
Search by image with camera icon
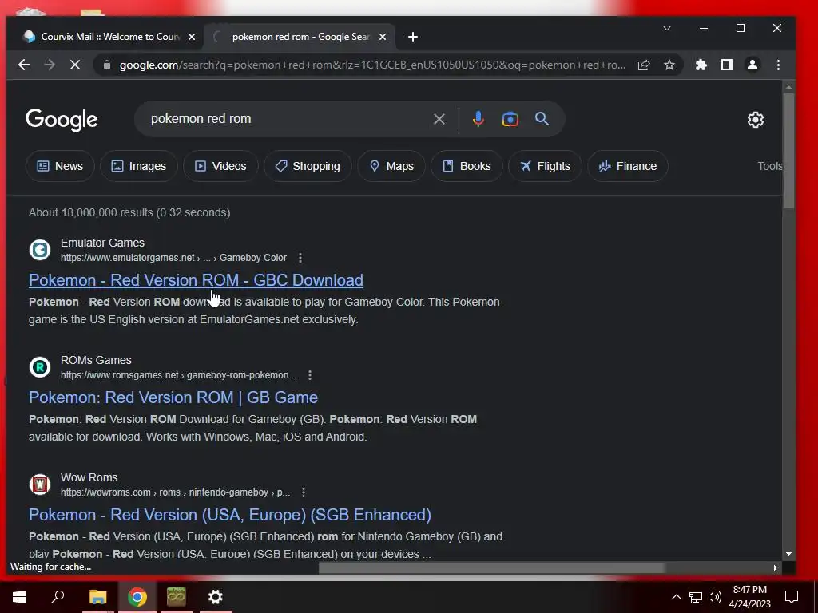(x=510, y=119)
